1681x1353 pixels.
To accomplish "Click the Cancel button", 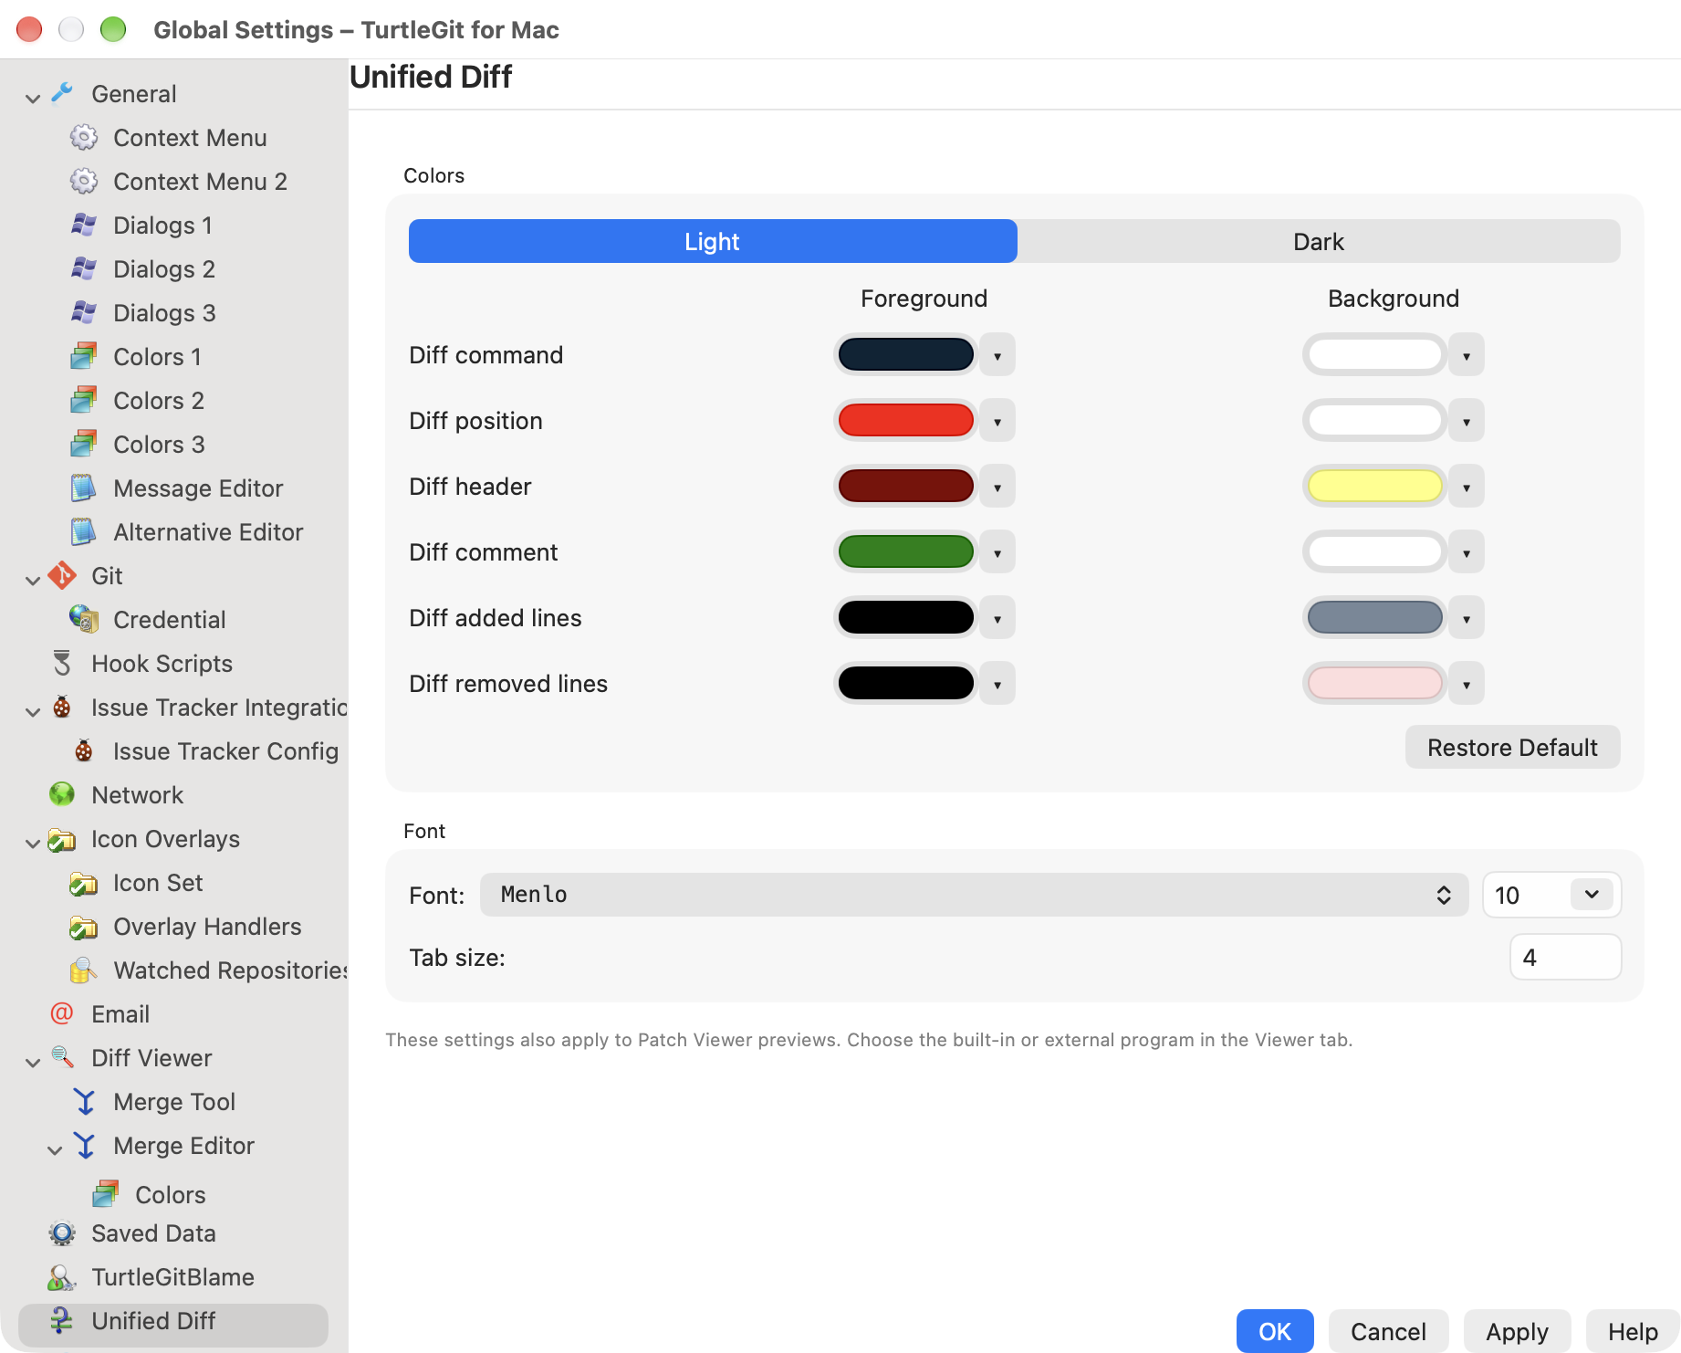I will (1388, 1331).
